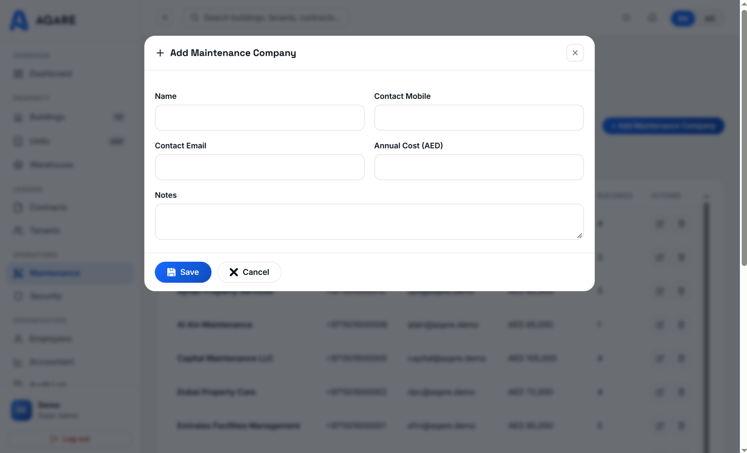Screen dimensions: 747x453
Task: Select the Annual Cost (AED) field
Action: (x=479, y=167)
